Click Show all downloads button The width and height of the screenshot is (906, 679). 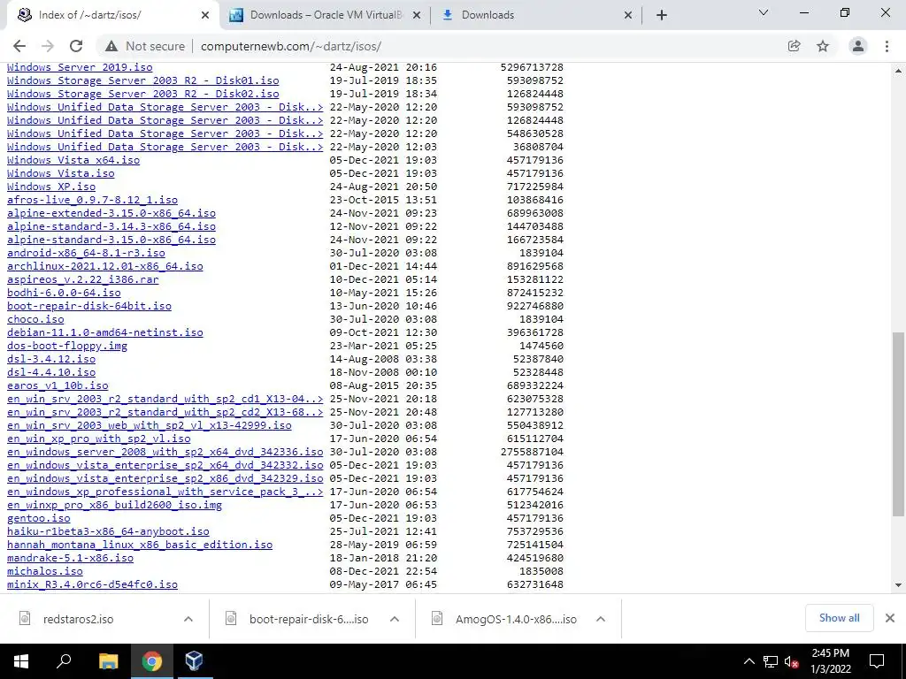point(839,618)
